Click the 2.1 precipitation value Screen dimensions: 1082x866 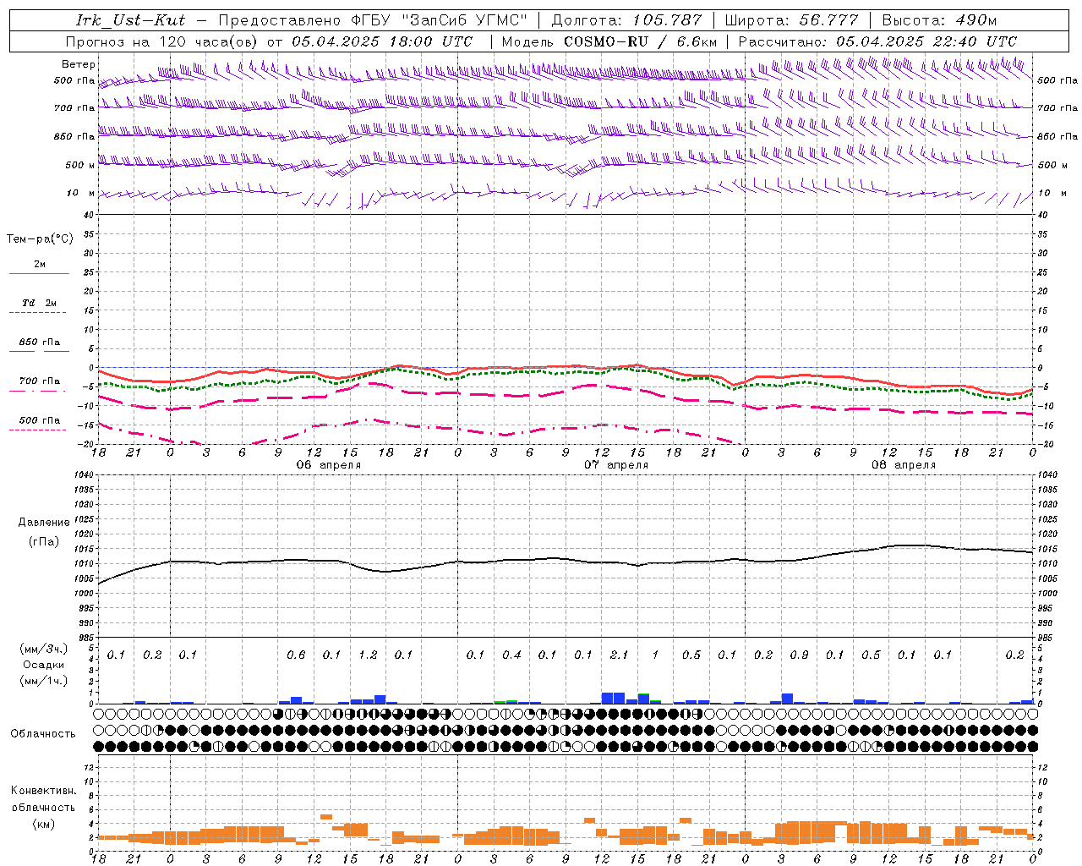(x=620, y=655)
